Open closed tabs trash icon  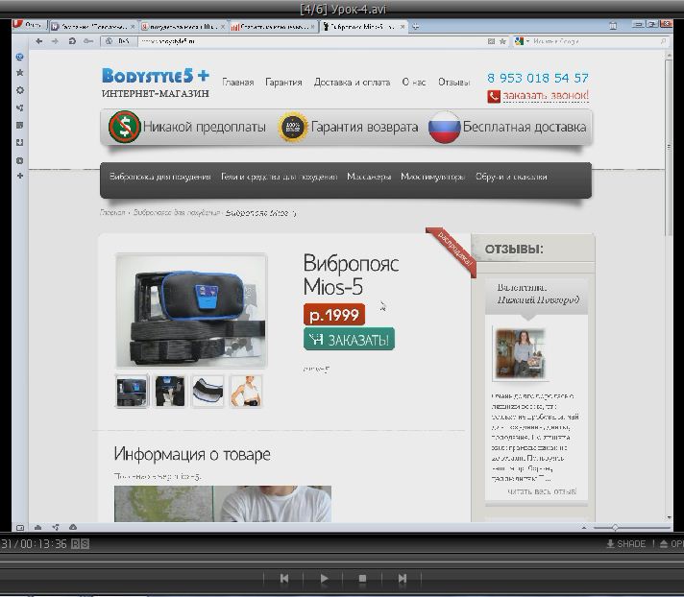613,26
